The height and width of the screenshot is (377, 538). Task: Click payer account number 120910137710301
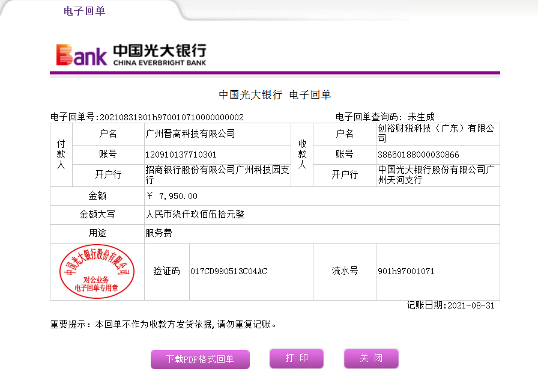click(x=181, y=155)
